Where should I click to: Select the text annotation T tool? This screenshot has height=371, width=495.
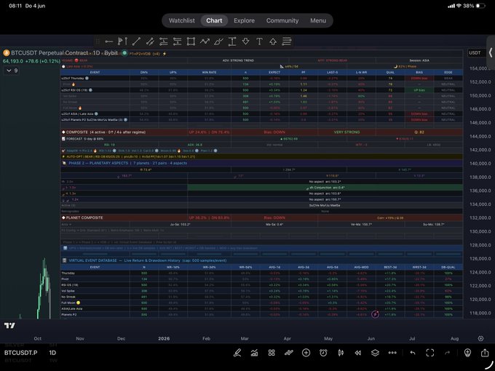coord(259,41)
